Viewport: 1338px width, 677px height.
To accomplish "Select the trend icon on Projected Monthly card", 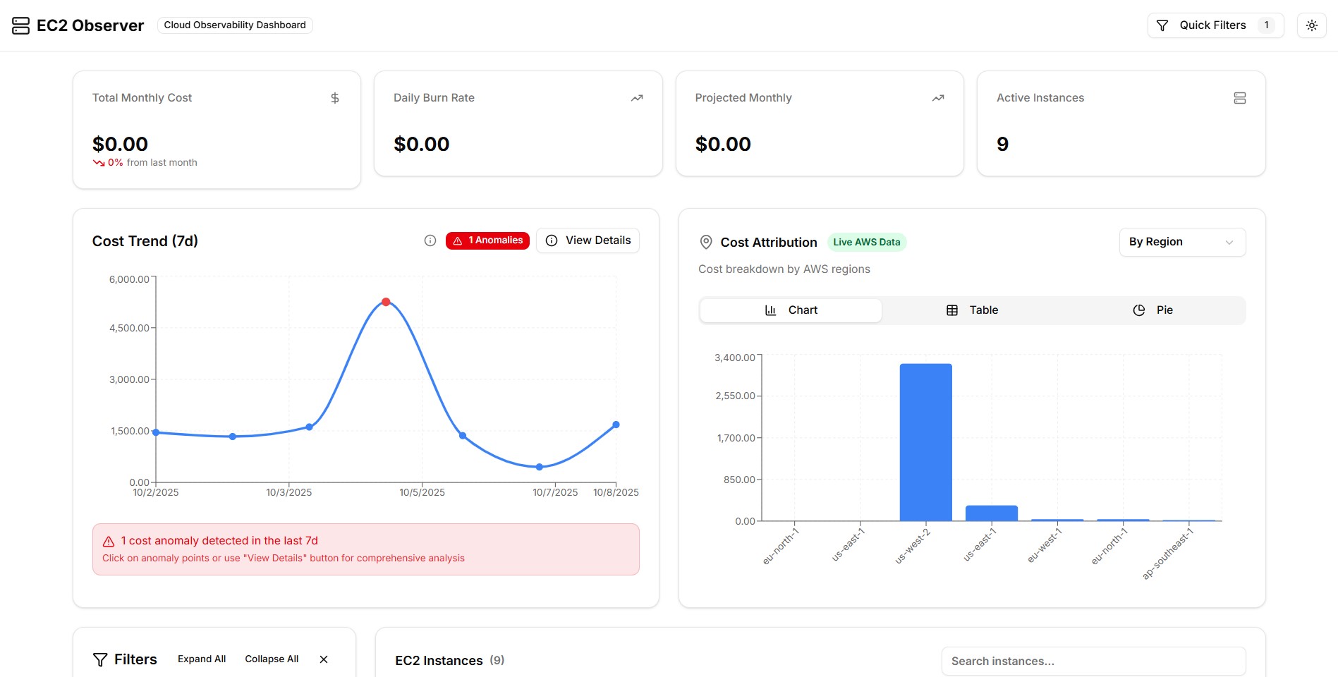I will [938, 98].
